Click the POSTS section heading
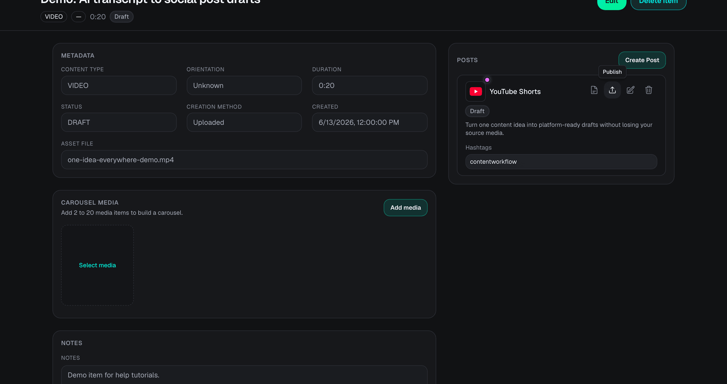Viewport: 727px width, 384px height. tap(467, 60)
